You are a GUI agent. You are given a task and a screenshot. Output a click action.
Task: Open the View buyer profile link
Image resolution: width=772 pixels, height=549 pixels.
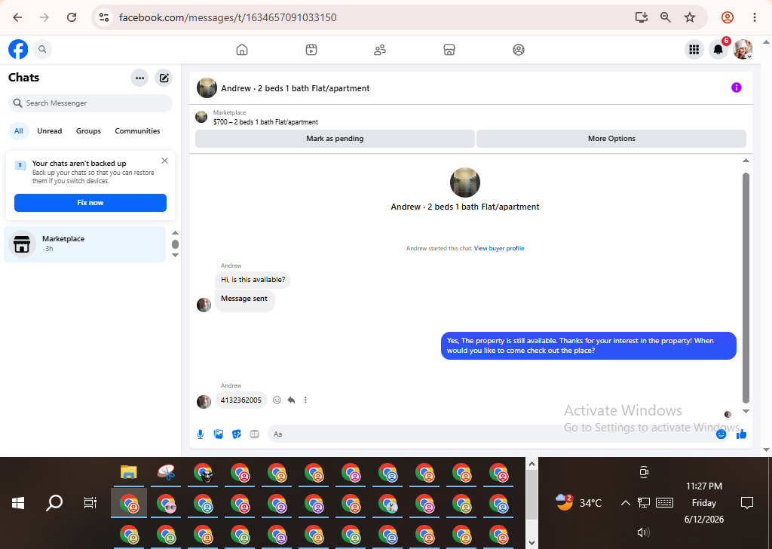point(499,249)
